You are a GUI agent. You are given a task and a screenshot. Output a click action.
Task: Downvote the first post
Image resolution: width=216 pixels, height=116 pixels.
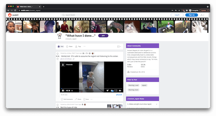(x=57, y=59)
